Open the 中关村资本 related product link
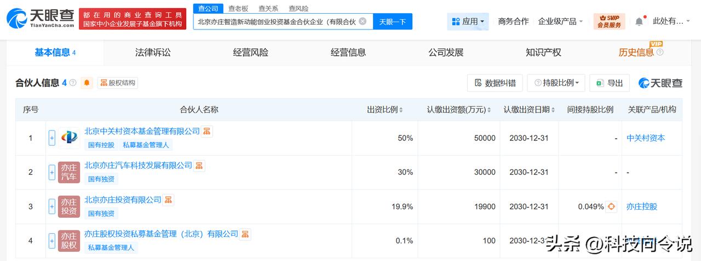 pyautogui.click(x=646, y=138)
